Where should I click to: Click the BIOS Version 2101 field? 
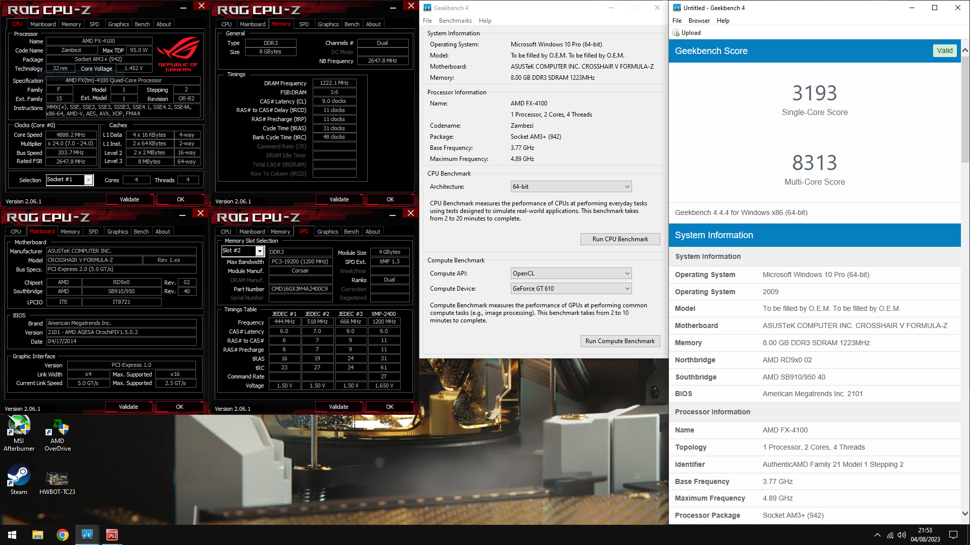pyautogui.click(x=121, y=332)
